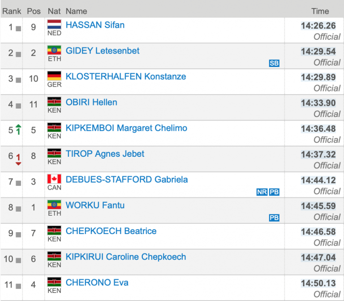The image size is (344, 301).
Task: Open the TIROP Agnes Jebet link
Action: [x=105, y=154]
